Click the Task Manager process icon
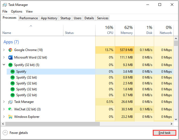This screenshot has height=140, width=179. click(10, 102)
